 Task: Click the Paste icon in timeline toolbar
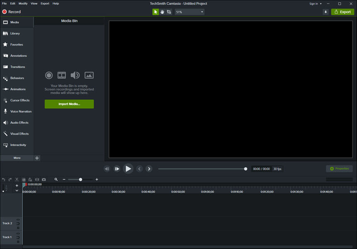click(30, 179)
